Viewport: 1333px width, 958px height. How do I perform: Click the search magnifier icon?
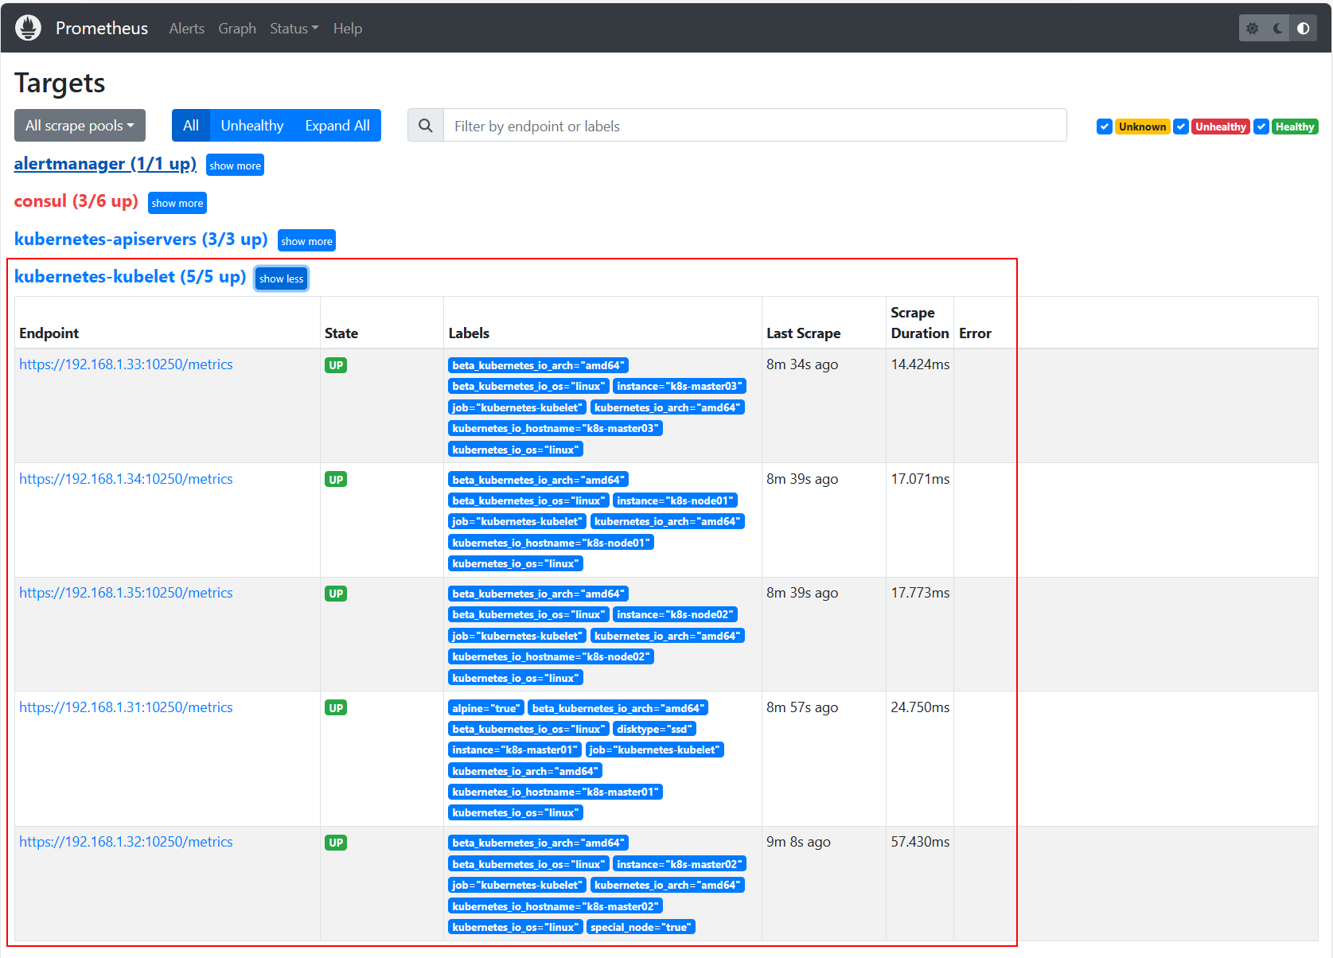[426, 126]
